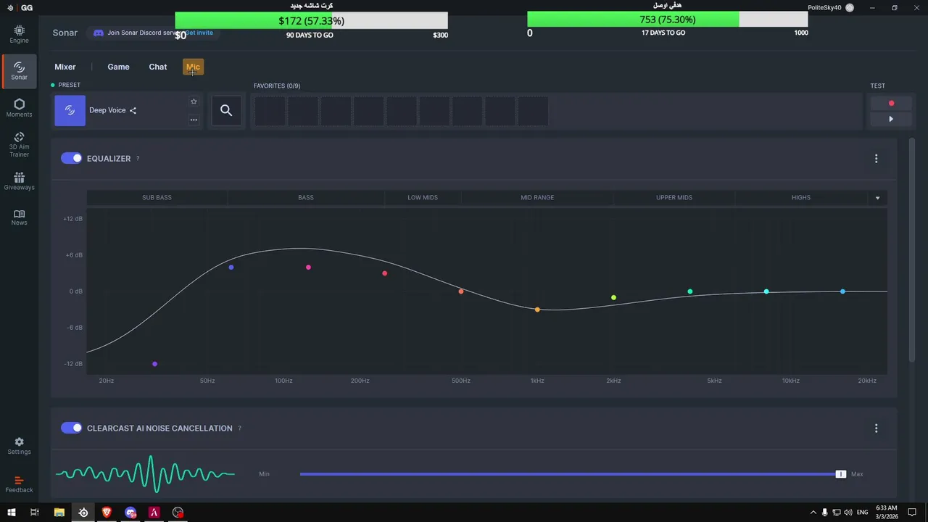Screen dimensions: 928x522
Task: Open Discord from the taskbar
Action: pyautogui.click(x=130, y=512)
